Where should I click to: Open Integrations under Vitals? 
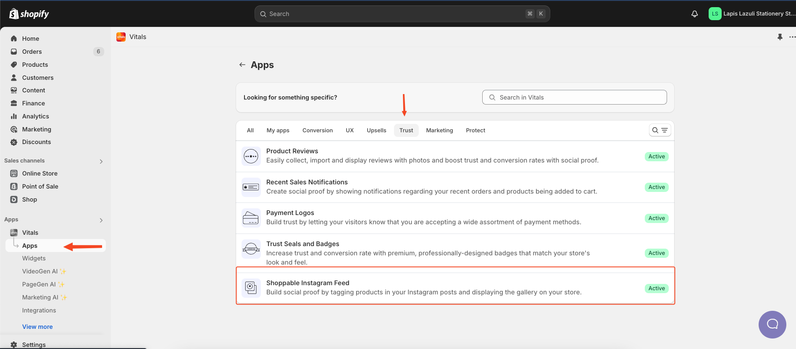pyautogui.click(x=39, y=310)
